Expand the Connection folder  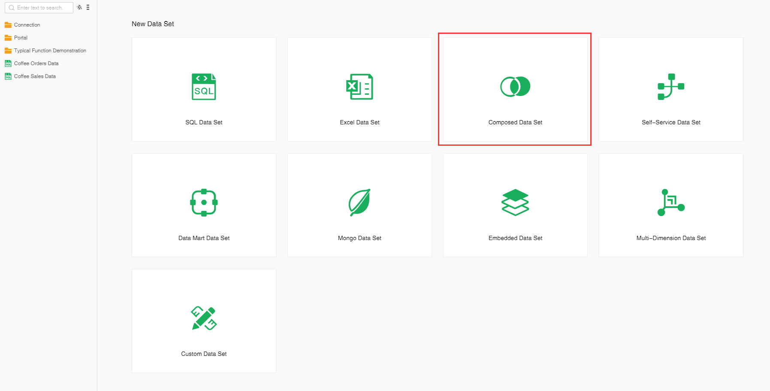(27, 25)
